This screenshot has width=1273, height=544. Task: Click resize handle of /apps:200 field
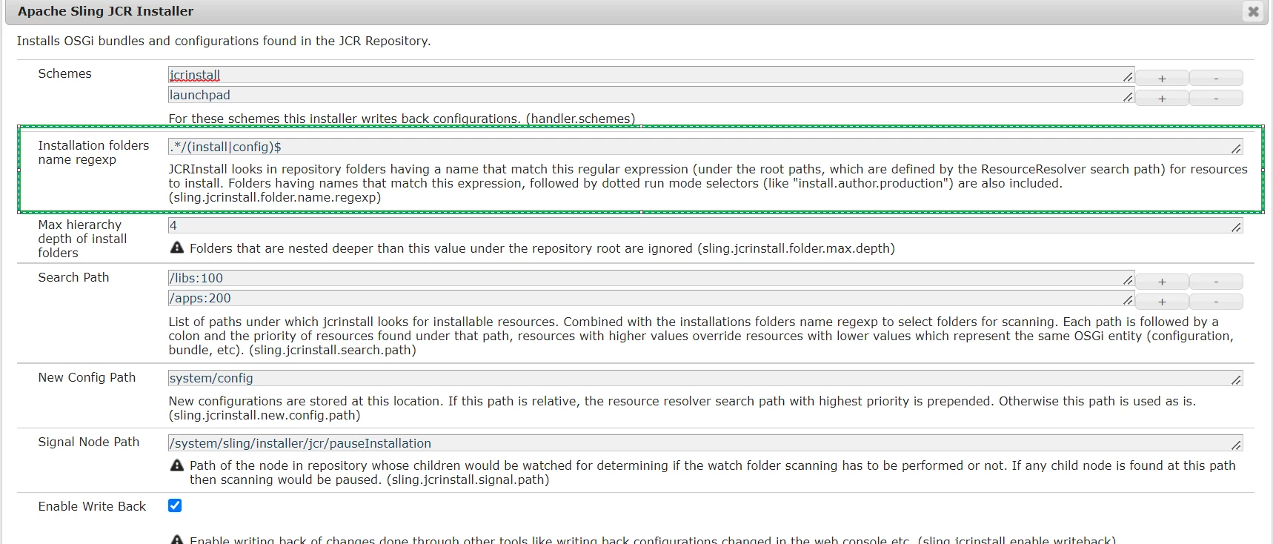[1128, 300]
